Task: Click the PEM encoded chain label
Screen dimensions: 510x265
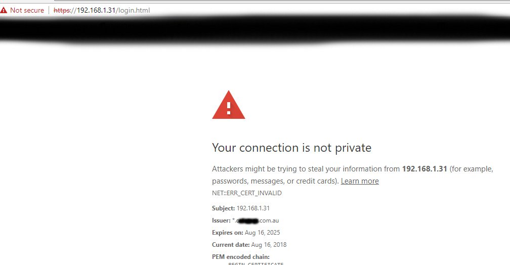Action: (x=241, y=257)
